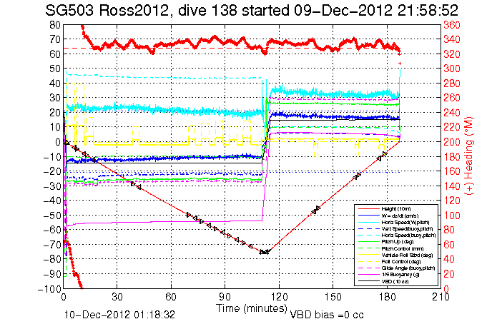Click x-axis tick label '210'
This screenshot has height=324, width=487.
coord(441,297)
